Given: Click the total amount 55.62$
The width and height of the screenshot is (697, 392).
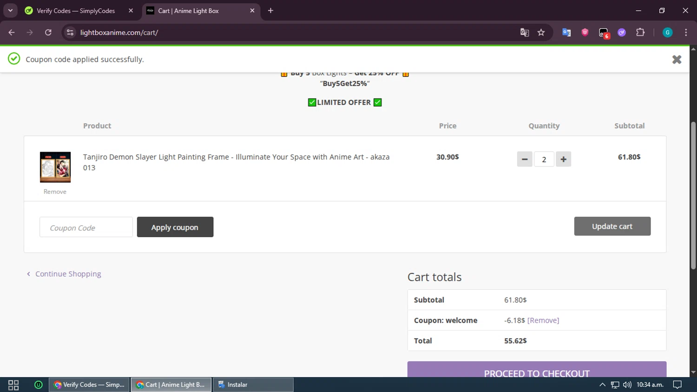Looking at the screenshot, I should (x=515, y=341).
